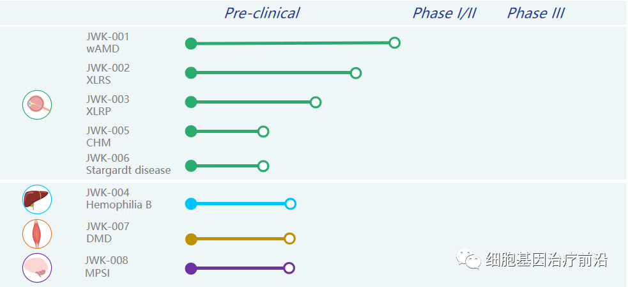628x287 pixels.
Task: Click the JWK-006 Stargardt disease label
Action: click(x=128, y=164)
